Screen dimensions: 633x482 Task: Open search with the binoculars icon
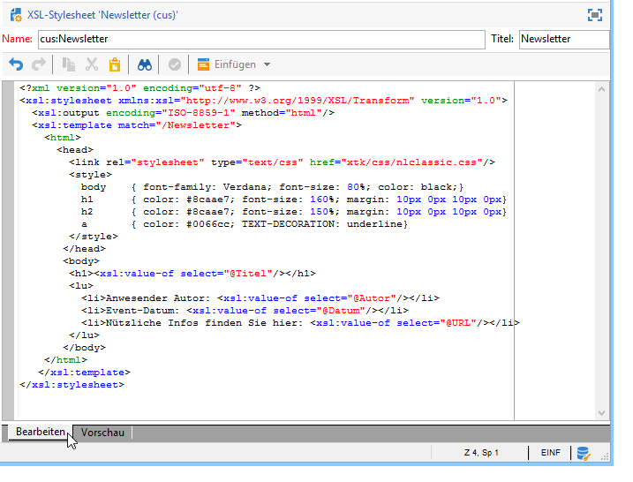pos(145,64)
